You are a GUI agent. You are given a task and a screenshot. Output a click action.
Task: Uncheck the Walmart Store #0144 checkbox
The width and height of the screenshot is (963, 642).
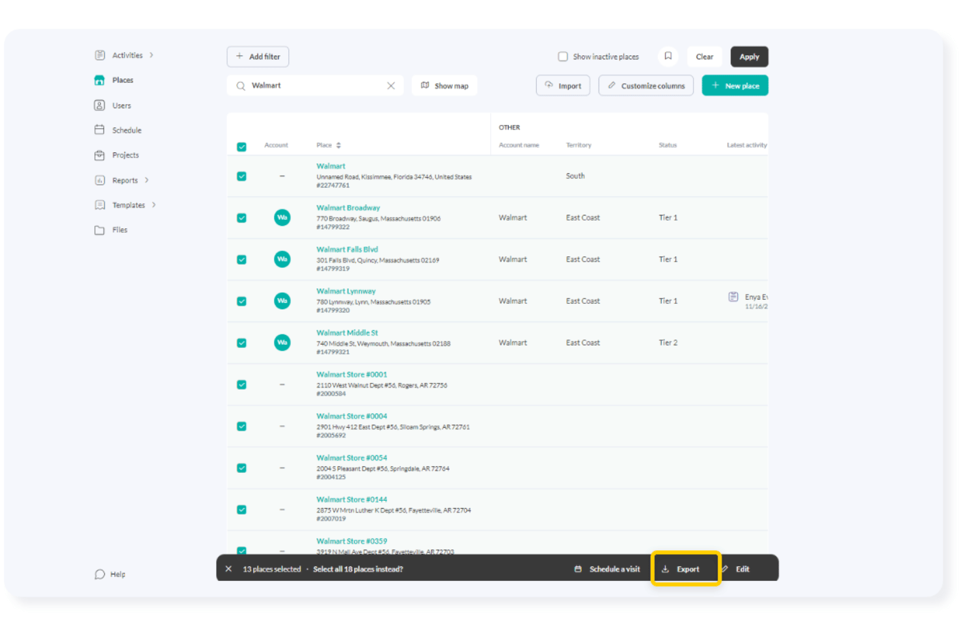click(x=241, y=509)
